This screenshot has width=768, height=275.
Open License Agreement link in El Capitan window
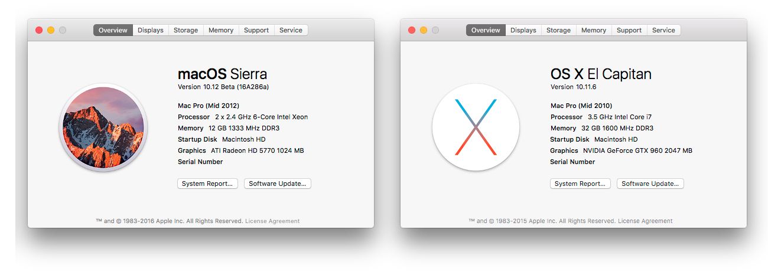(x=645, y=221)
